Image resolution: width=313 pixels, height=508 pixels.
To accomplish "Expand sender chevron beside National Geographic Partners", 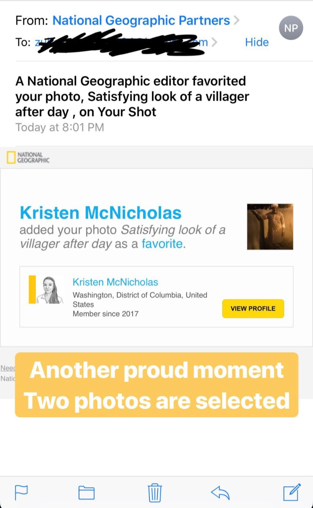I will [x=236, y=20].
